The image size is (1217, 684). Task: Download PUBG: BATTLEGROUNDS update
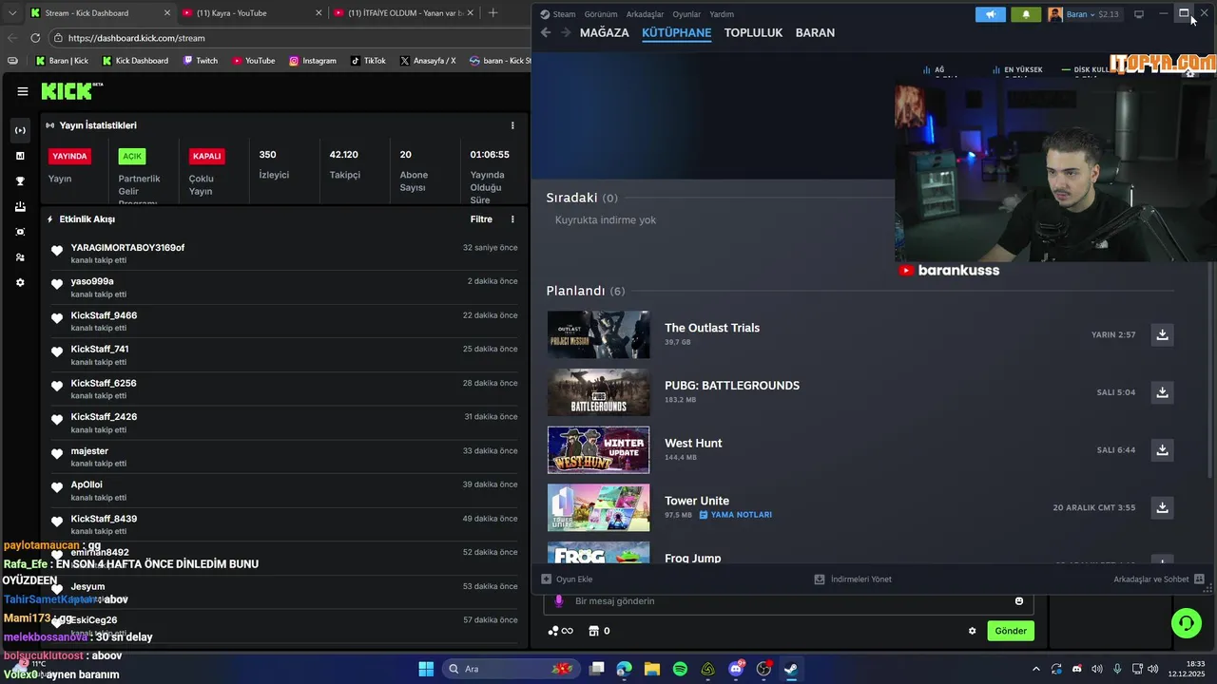click(1162, 392)
